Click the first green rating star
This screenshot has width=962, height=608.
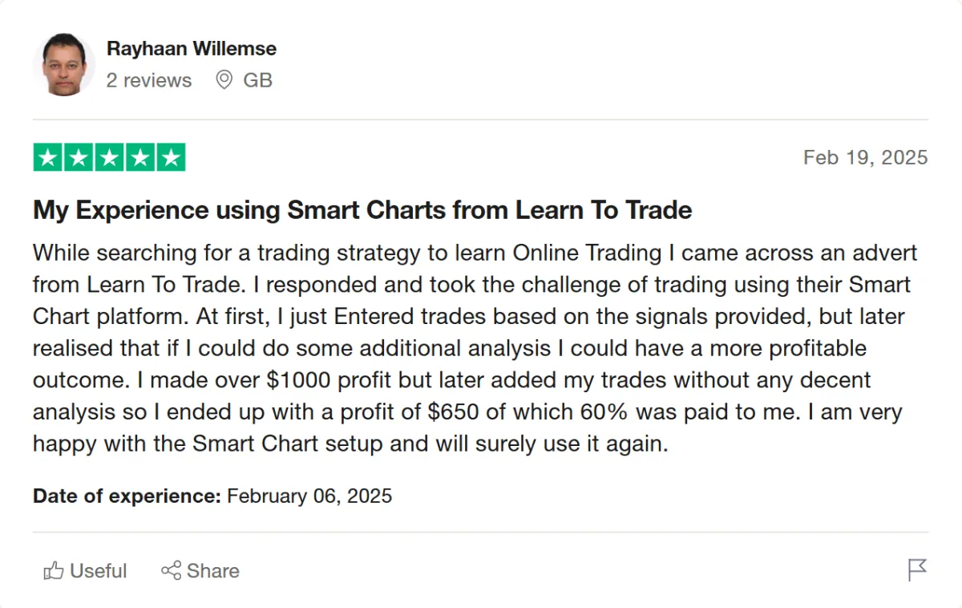(x=48, y=158)
